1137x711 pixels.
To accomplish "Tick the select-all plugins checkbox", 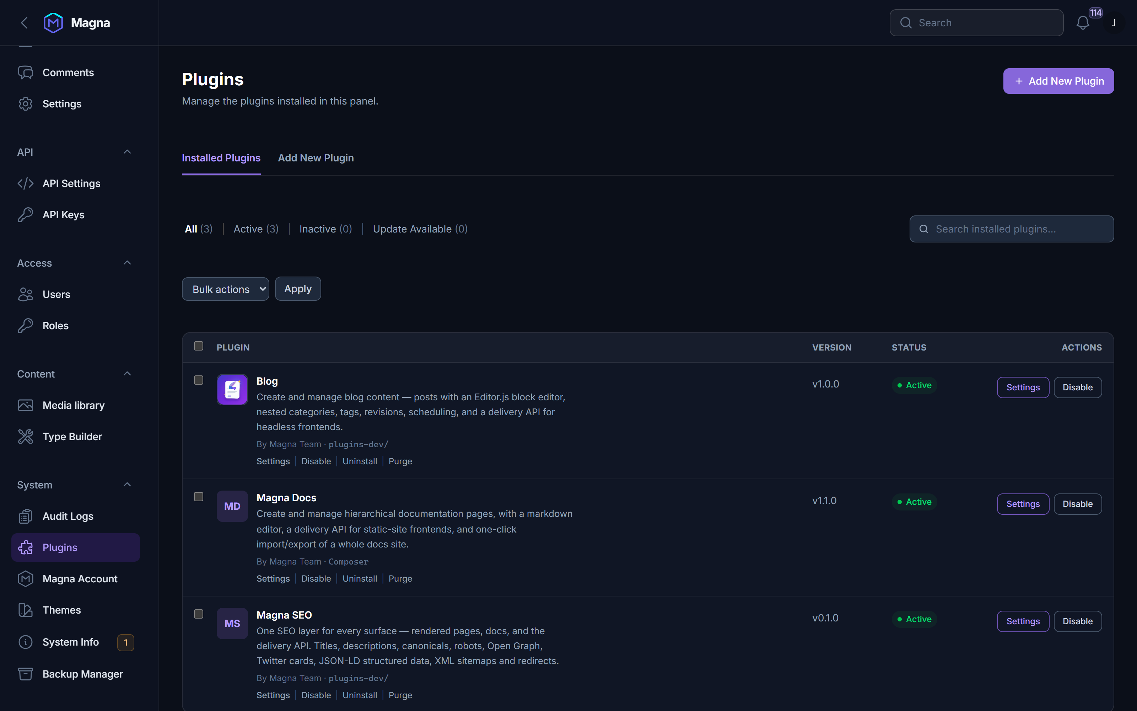I will coord(199,346).
